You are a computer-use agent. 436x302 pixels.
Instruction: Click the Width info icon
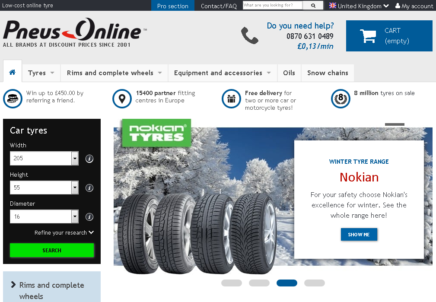click(x=89, y=159)
